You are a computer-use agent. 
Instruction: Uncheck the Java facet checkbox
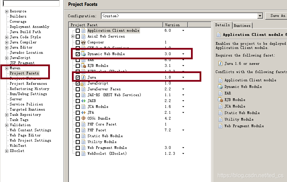(x=78, y=78)
